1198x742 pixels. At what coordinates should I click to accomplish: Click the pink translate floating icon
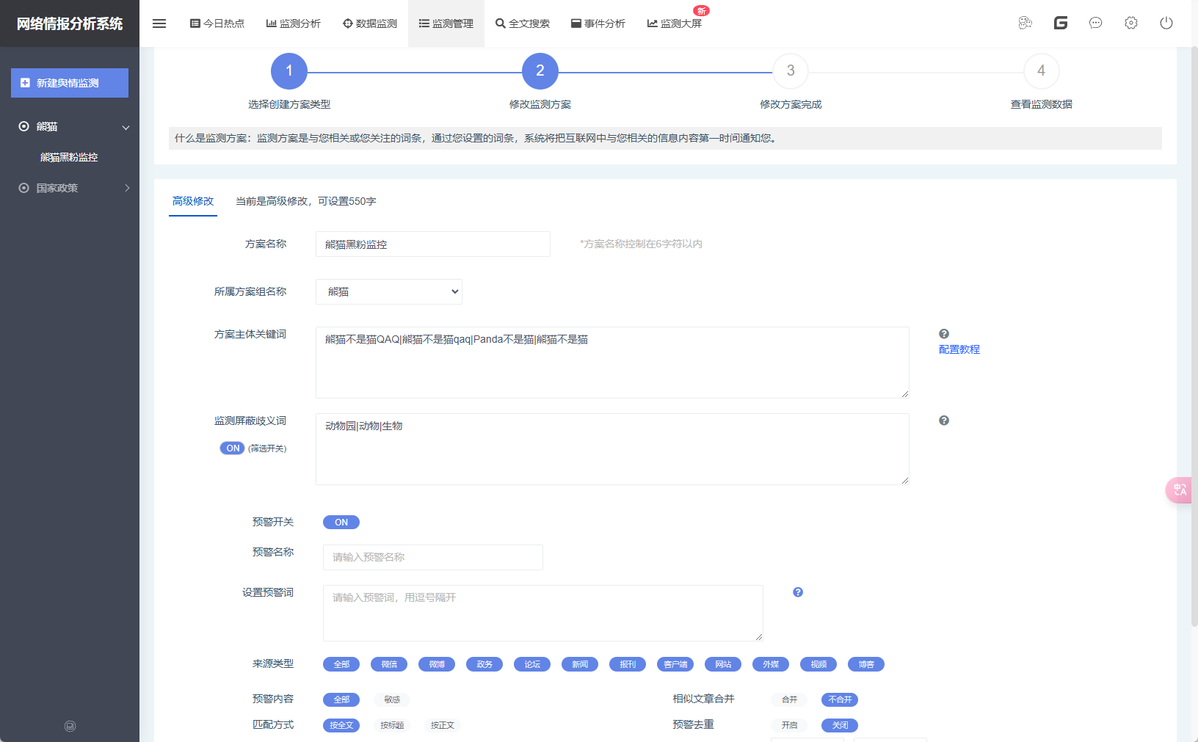(x=1179, y=490)
